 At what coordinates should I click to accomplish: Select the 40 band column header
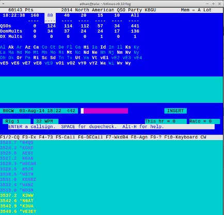click(x=67, y=16)
